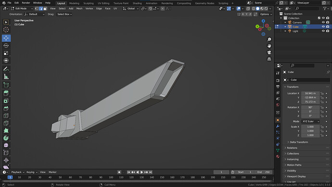
Task: Select the Scale tool in toolbar
Action: click(6, 53)
